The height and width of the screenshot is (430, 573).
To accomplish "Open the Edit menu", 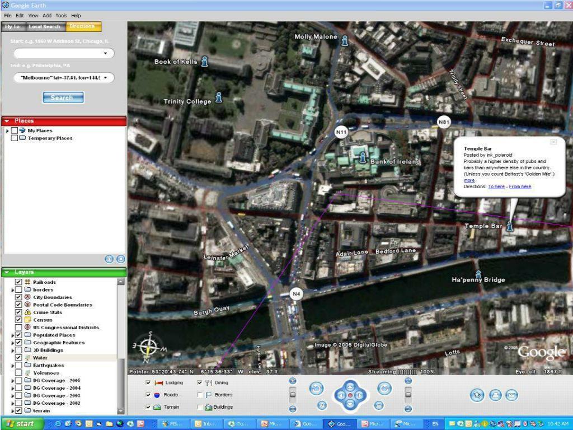I will click(x=20, y=15).
